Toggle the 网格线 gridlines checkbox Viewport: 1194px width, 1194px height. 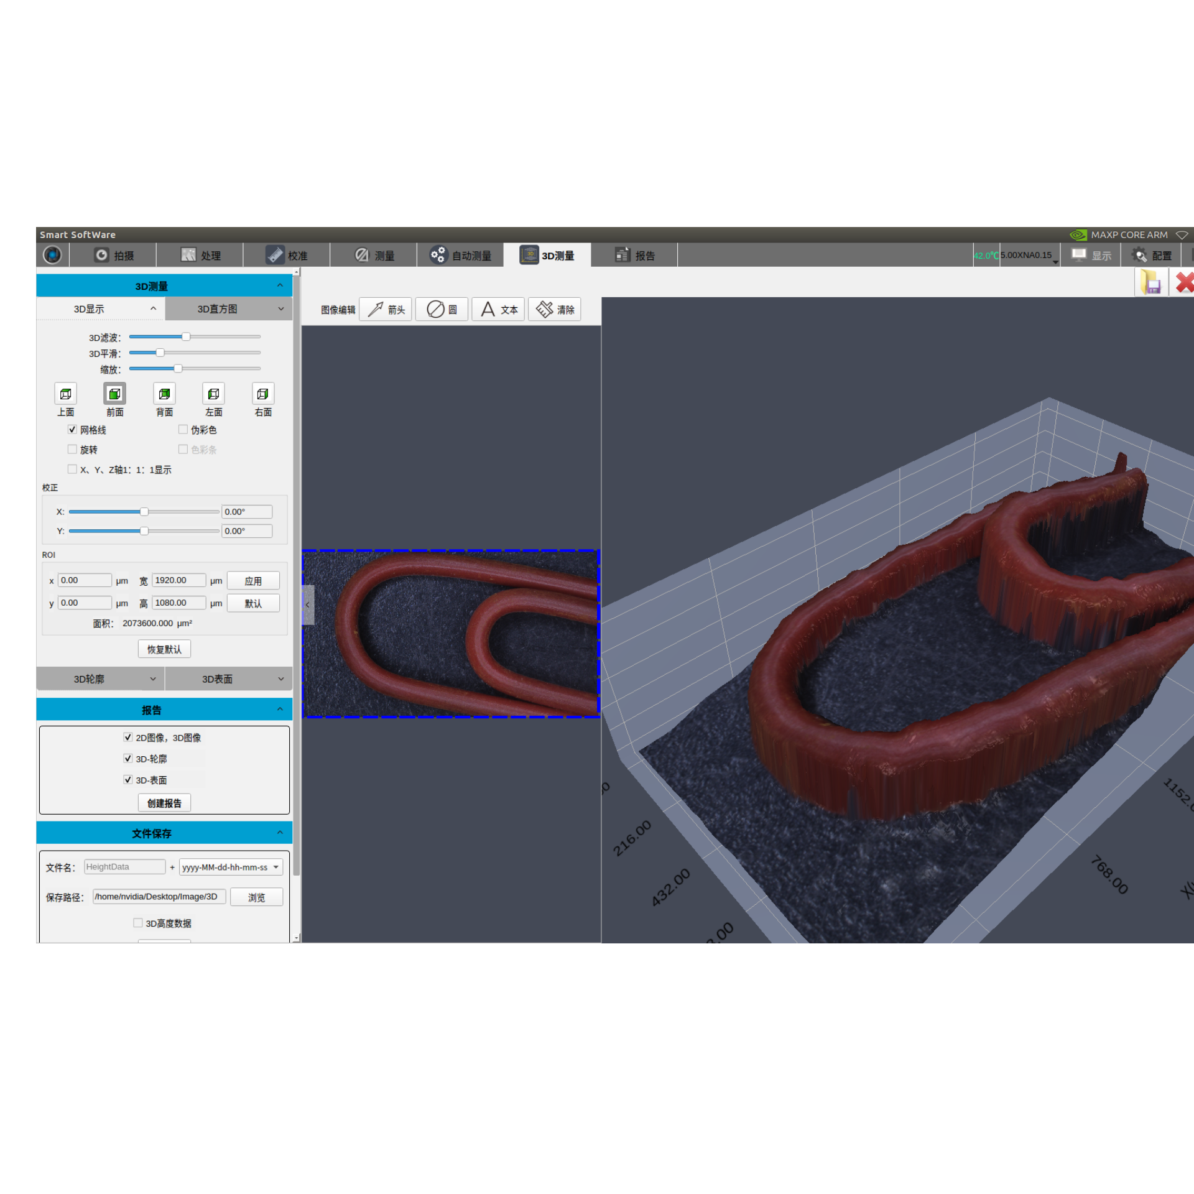point(72,430)
